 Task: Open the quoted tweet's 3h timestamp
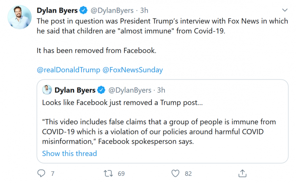161,90
